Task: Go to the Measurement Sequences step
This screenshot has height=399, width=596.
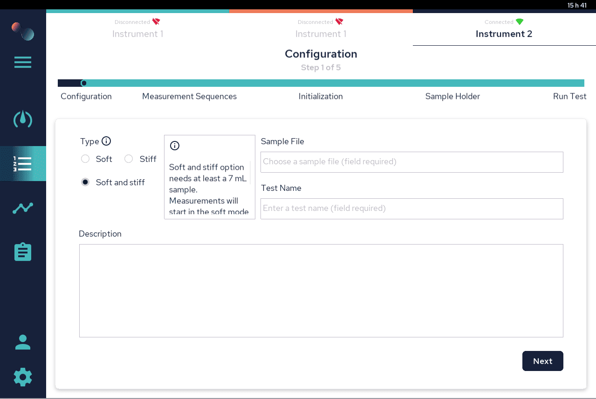Action: tap(189, 96)
